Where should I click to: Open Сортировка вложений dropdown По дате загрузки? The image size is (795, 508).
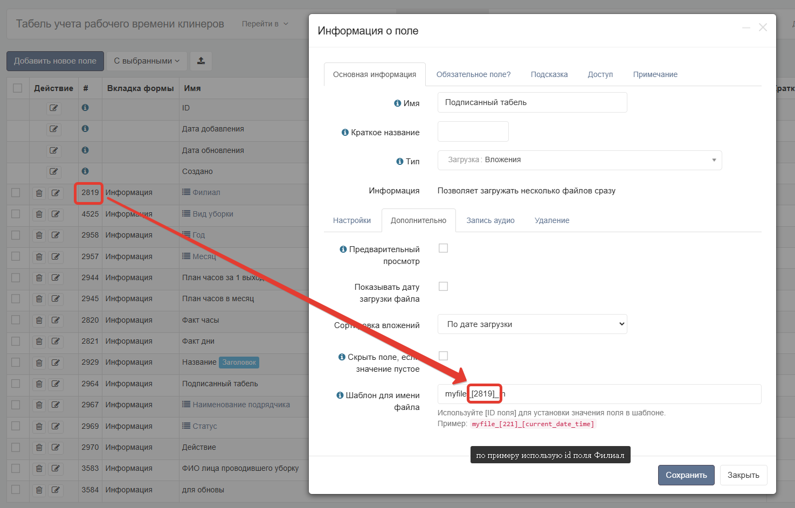532,324
